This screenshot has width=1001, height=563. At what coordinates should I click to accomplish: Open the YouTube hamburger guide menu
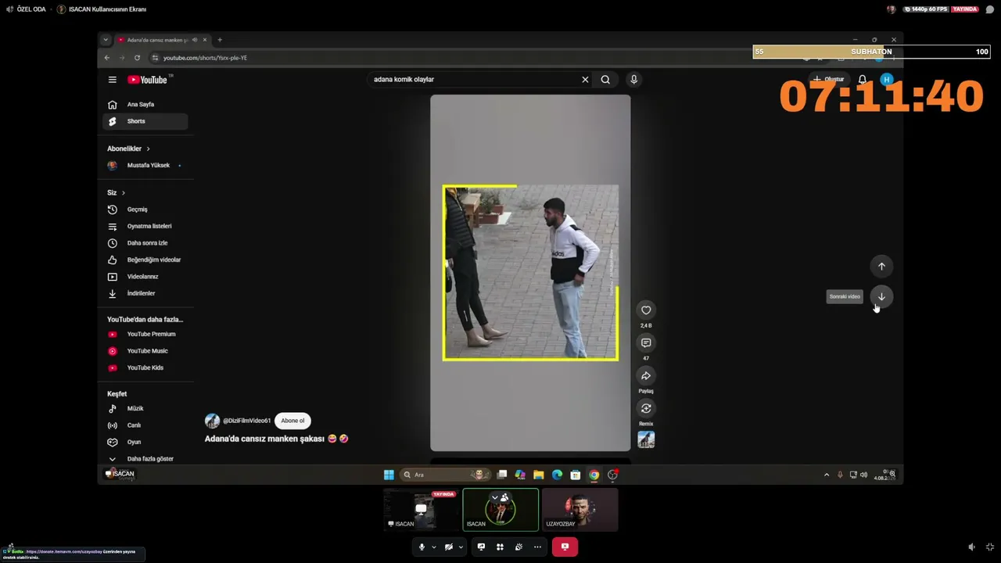pyautogui.click(x=113, y=80)
